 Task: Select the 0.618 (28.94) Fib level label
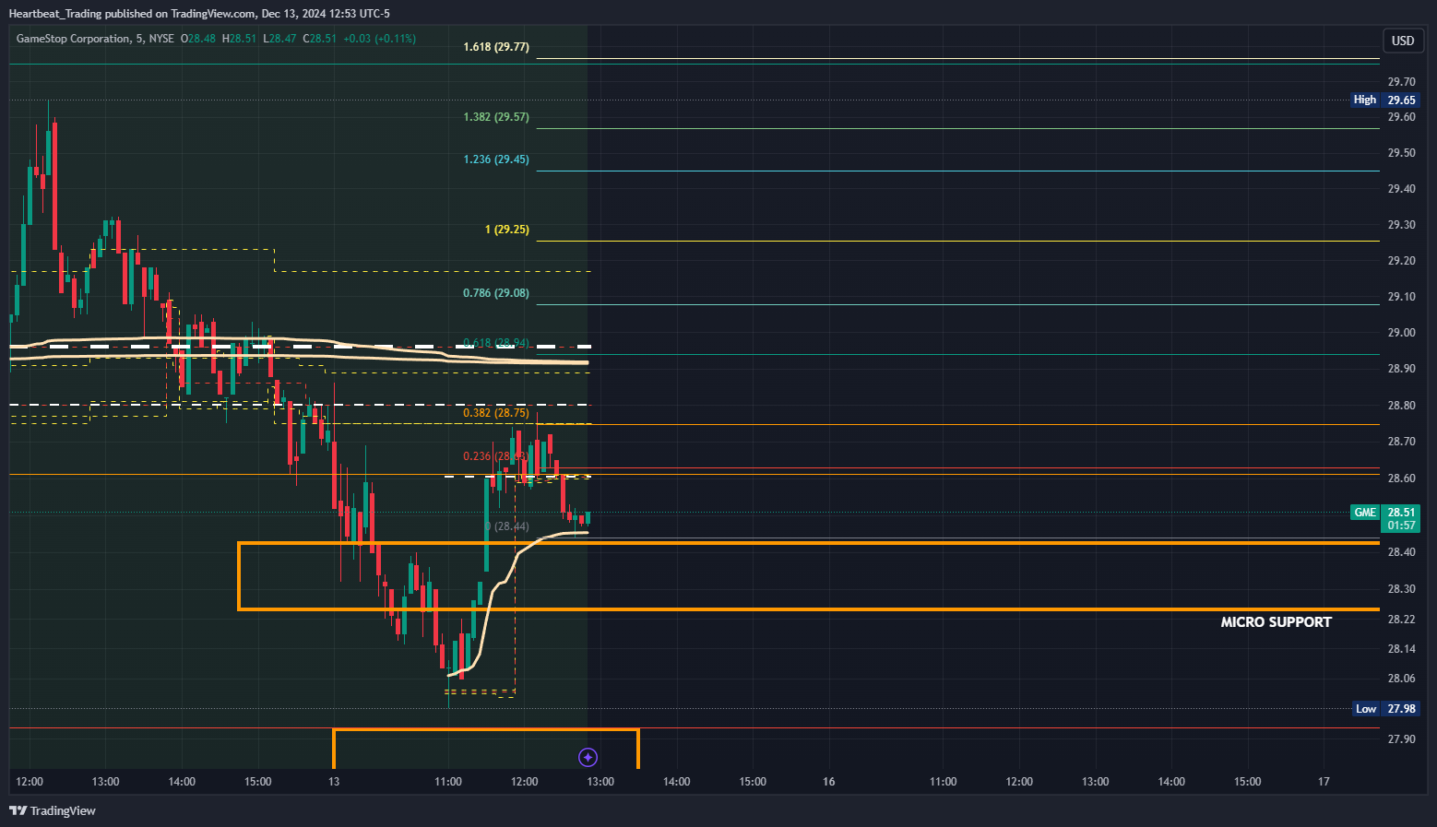coord(496,343)
